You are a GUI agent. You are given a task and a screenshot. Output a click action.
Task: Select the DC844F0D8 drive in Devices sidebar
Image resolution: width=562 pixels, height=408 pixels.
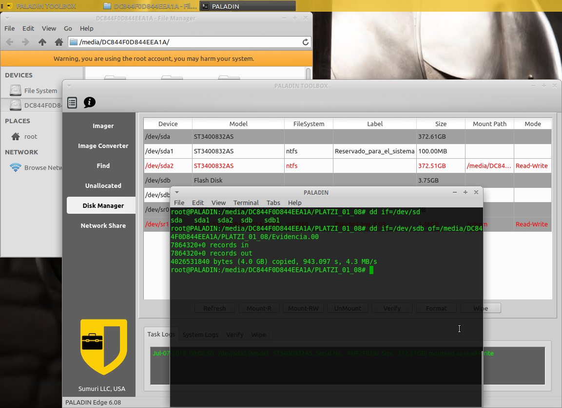[x=36, y=105]
